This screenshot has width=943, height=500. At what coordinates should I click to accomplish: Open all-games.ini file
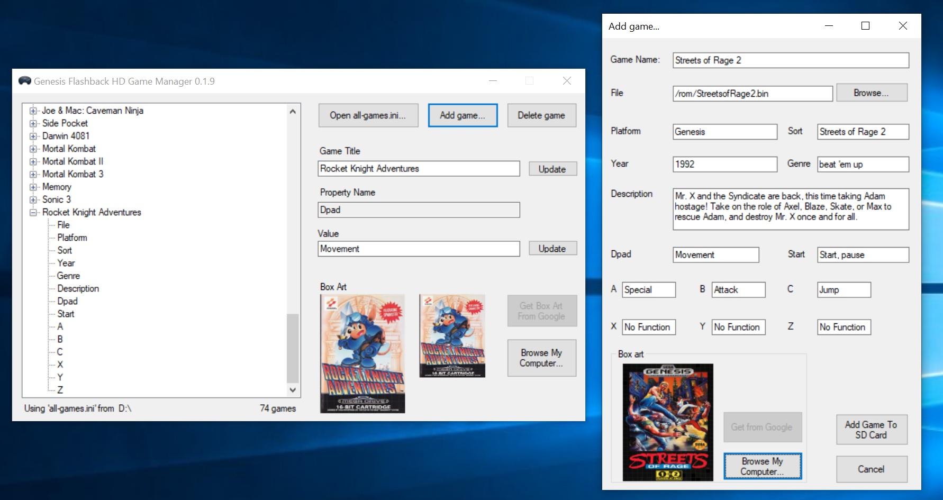pos(368,115)
